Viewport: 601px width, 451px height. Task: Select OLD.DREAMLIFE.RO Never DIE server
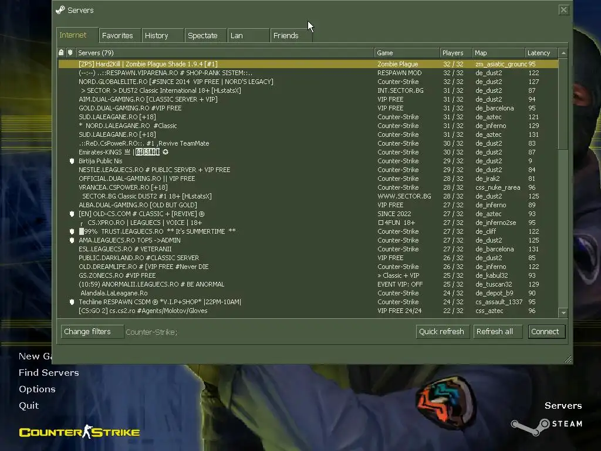[x=308, y=267]
